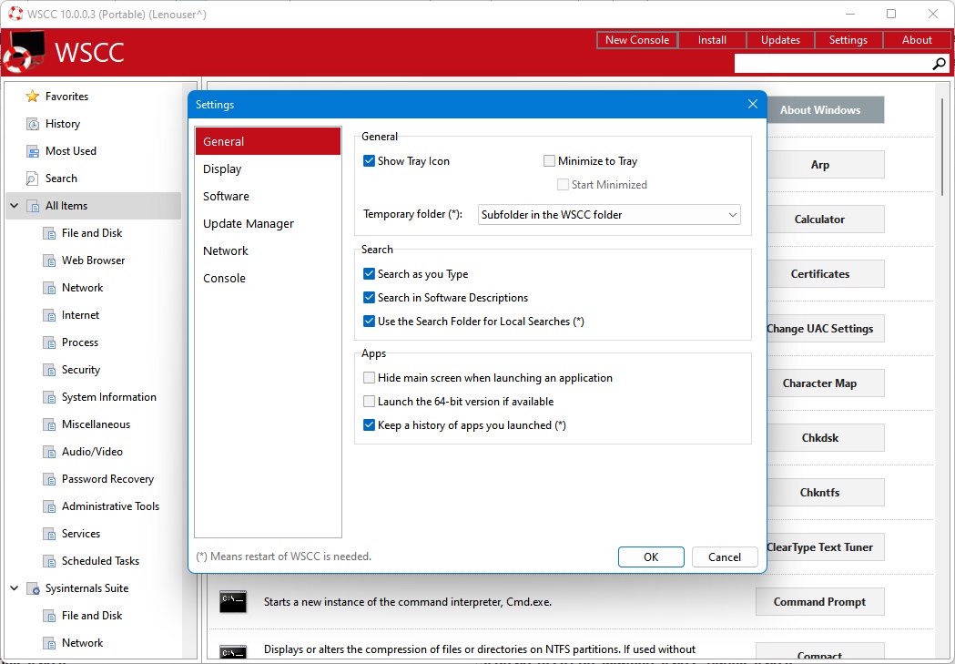Enable Hide main screen when launching application
955x664 pixels.
[369, 378]
